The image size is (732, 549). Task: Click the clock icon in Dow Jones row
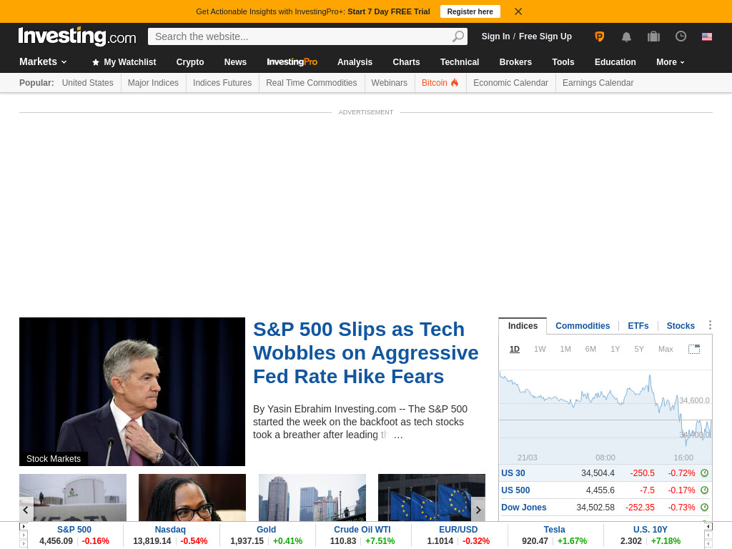pyautogui.click(x=704, y=507)
